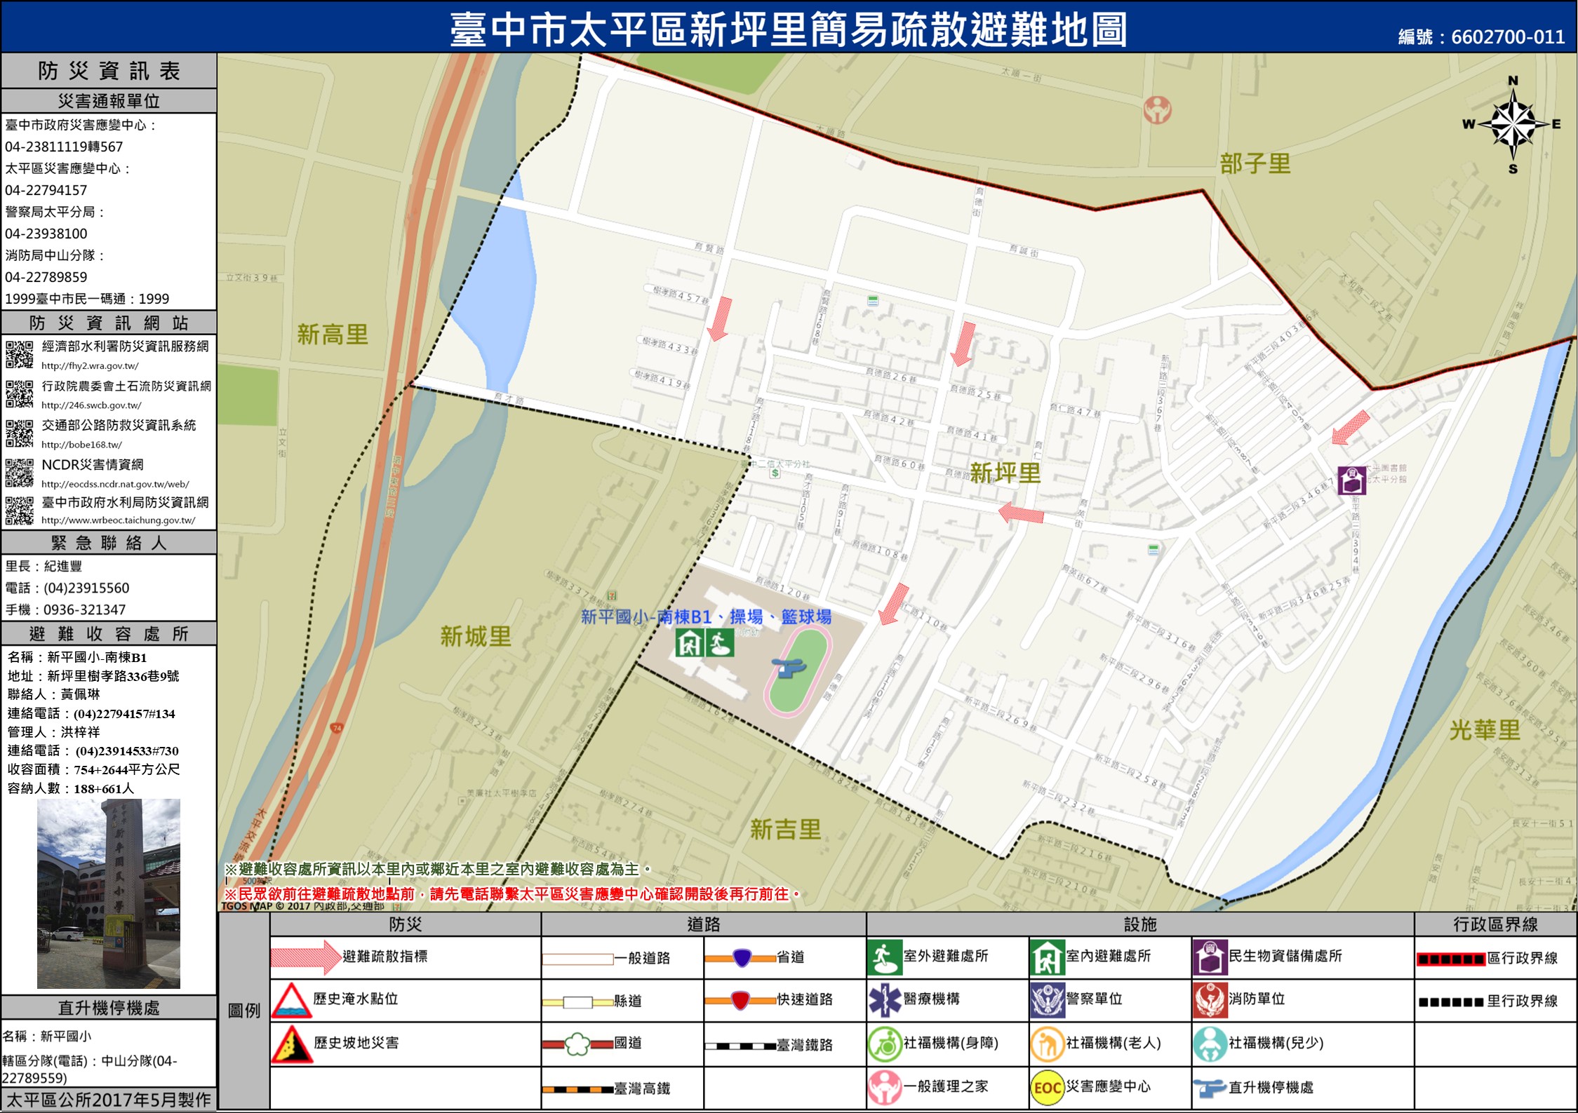Open the http://246.swcb.gov.tw/ link
This screenshot has width=1578, height=1113.
coord(91,405)
